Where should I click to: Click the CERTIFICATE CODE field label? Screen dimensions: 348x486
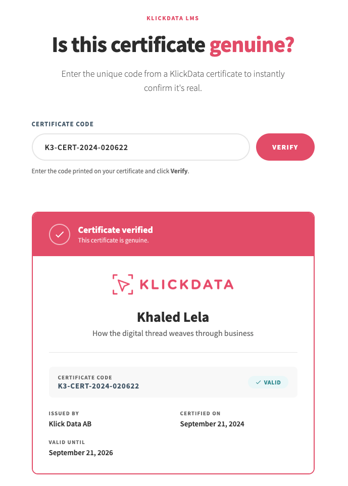63,124
